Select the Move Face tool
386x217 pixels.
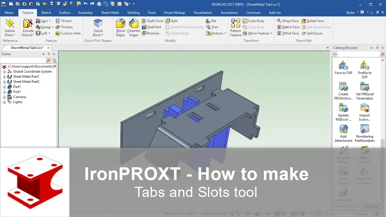[x=288, y=21]
